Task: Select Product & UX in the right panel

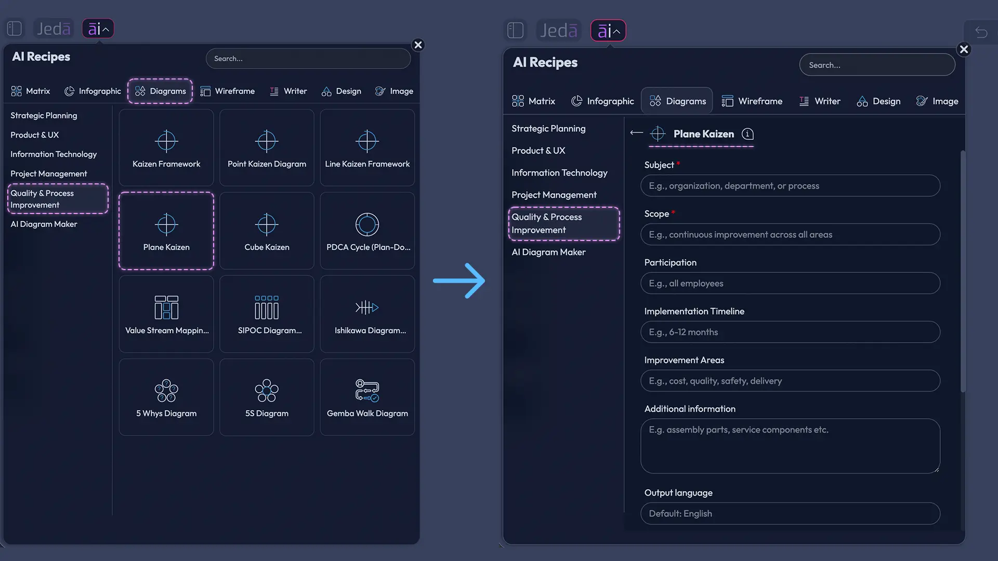Action: pyautogui.click(x=538, y=151)
